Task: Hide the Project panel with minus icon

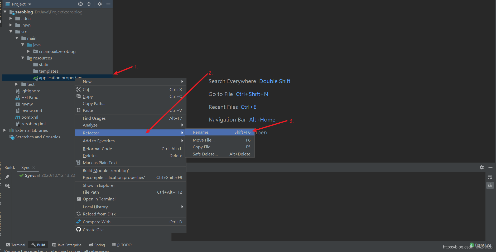Action: [x=108, y=4]
